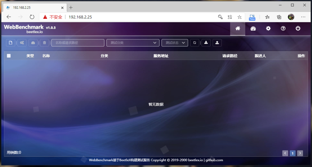Open the browser profile avatar
312x167 pixels.
point(291,17)
